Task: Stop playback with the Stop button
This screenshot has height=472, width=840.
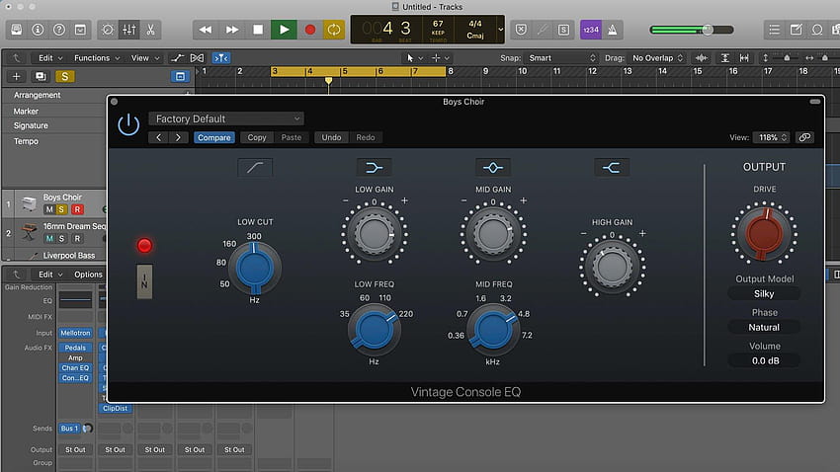Action: click(258, 30)
